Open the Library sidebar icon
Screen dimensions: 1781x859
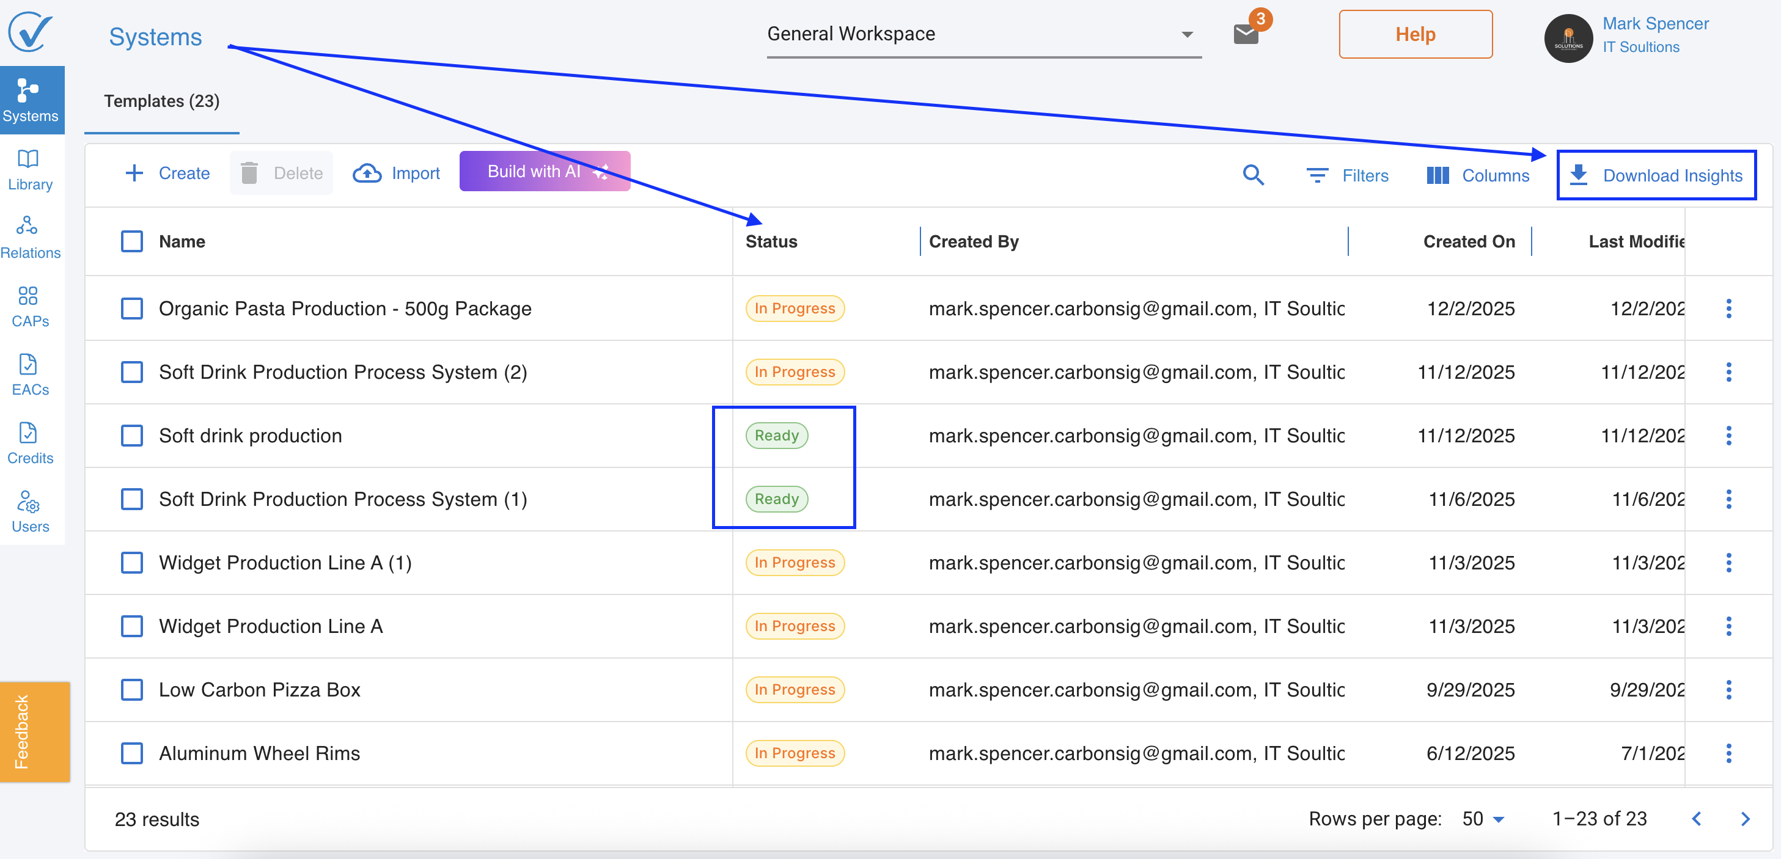(30, 169)
